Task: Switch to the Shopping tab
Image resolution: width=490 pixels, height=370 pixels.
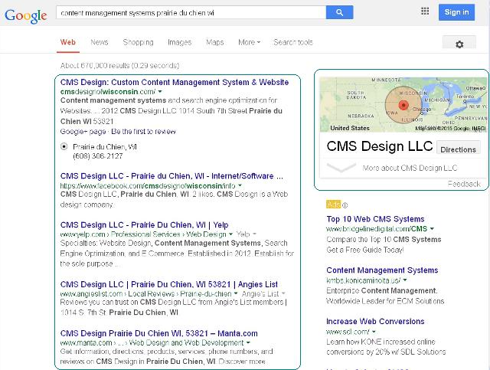Action: (138, 42)
